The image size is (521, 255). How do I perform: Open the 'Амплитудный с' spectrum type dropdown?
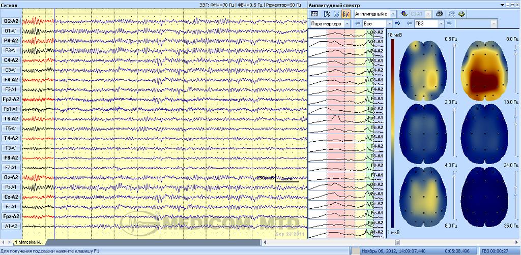[x=394, y=14]
